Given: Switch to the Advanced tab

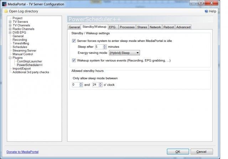Looking at the screenshot, I should point(183,27).
